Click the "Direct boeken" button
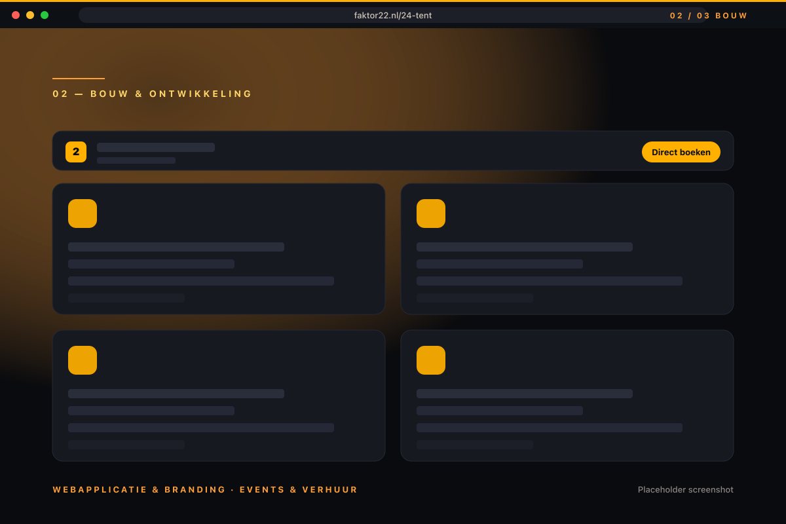786x524 pixels. click(681, 152)
